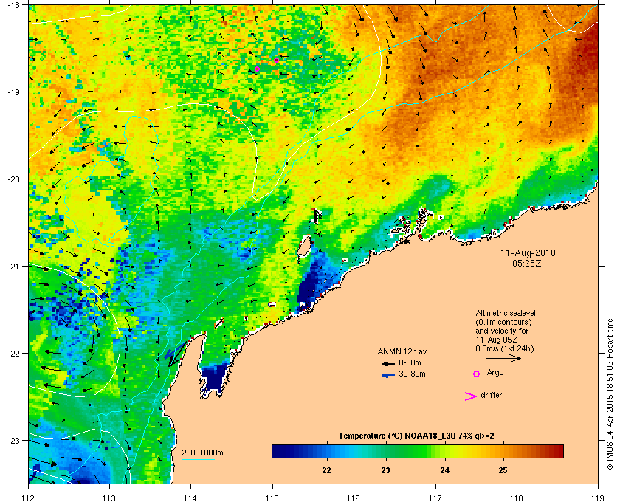Click the magenta Argo circle legend icon
The width and height of the screenshot is (620, 502).
(x=477, y=374)
